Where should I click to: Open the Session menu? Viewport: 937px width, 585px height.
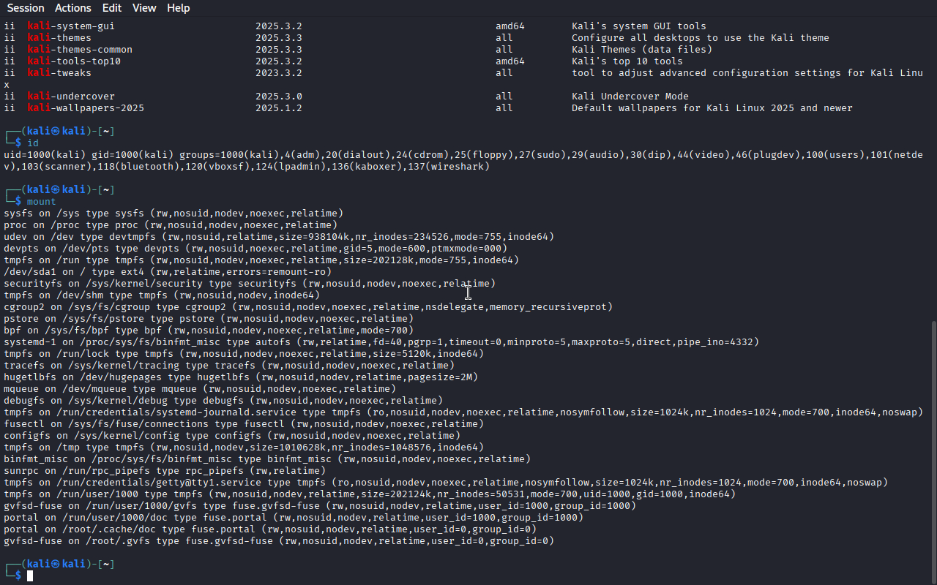[26, 8]
